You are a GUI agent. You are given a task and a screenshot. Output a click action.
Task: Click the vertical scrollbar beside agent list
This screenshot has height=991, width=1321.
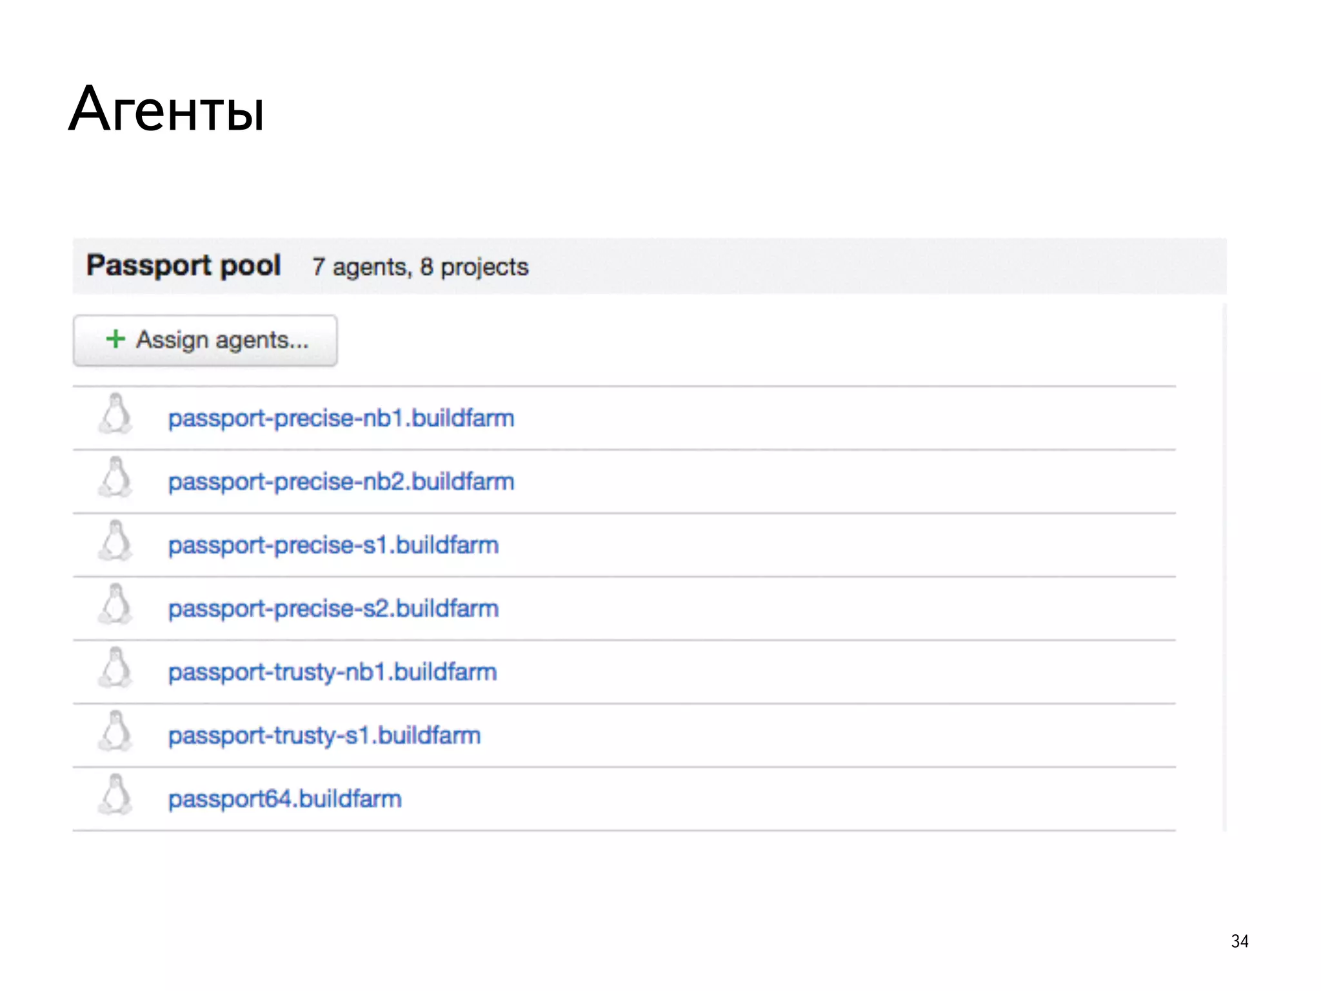tap(1224, 568)
